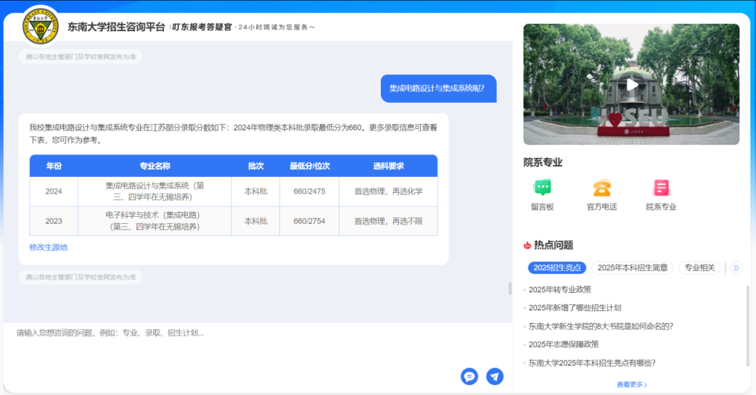
Task: Open the 留言板 message board icon
Action: [542, 187]
